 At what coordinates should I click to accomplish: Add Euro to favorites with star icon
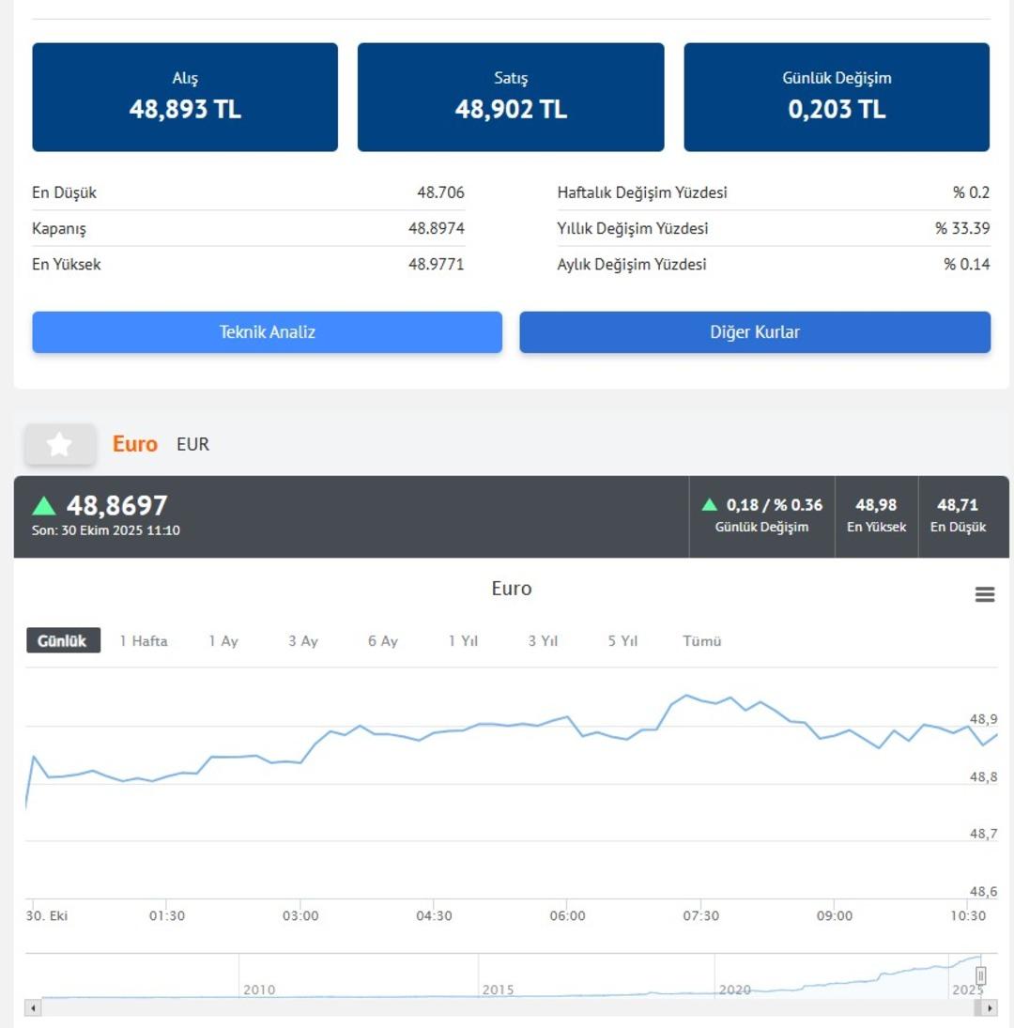pyautogui.click(x=59, y=444)
